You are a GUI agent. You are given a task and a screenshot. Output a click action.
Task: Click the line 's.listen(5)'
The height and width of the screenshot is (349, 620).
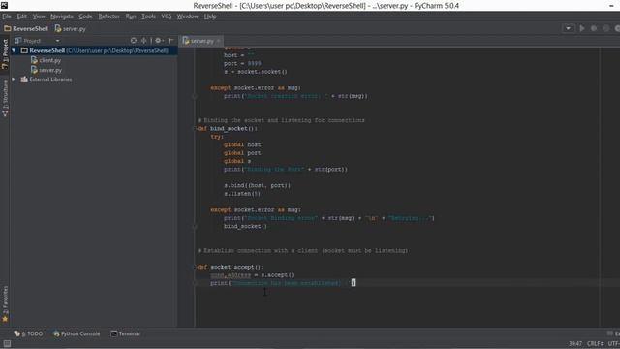point(242,194)
